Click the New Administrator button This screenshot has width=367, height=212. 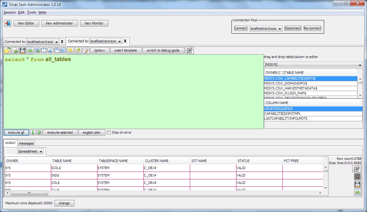pyautogui.click(x=60, y=23)
